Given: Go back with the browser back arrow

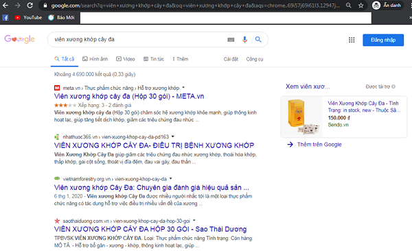Looking at the screenshot, I should [5, 5].
